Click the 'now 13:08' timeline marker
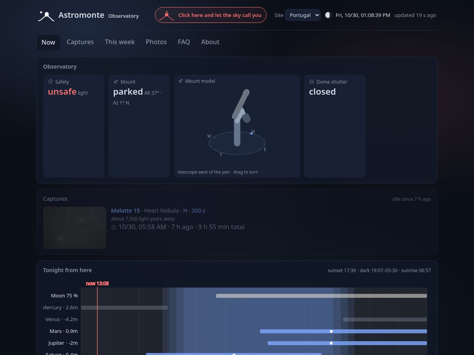474x355 pixels. [x=97, y=283]
